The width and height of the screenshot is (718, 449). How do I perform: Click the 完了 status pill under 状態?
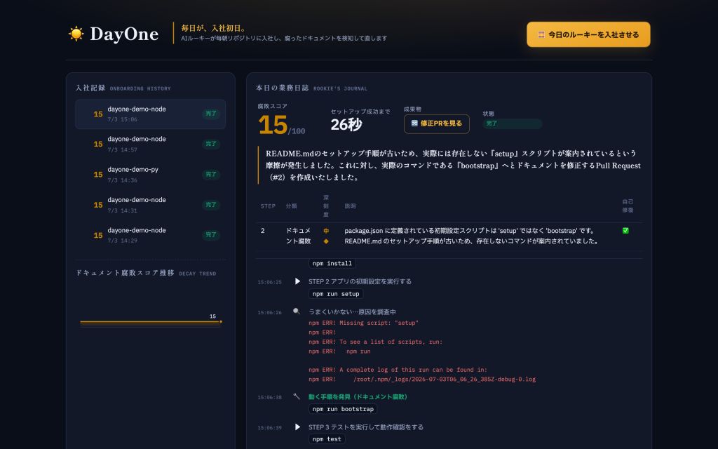(512, 123)
